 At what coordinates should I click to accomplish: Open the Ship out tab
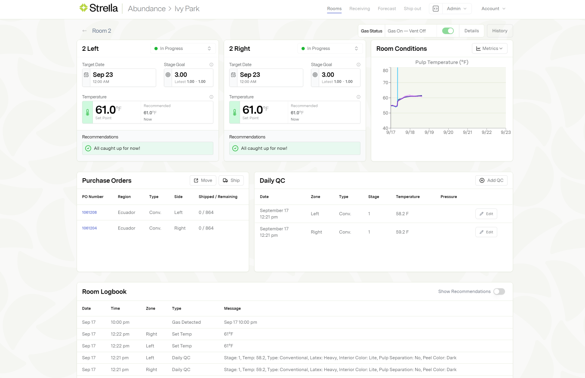[413, 9]
